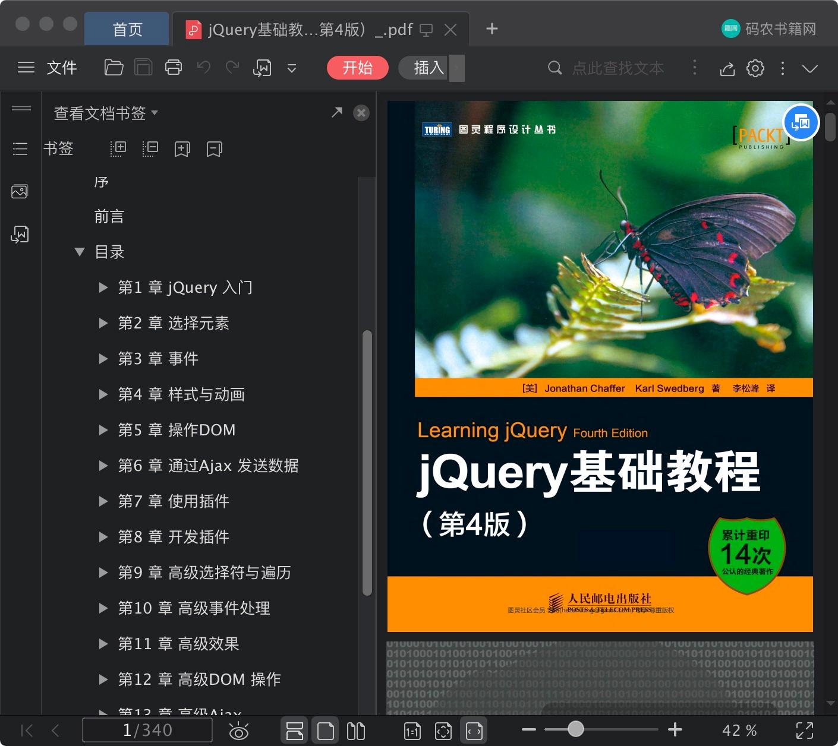Click the collapse all bookmarks icon

pyautogui.click(x=150, y=148)
